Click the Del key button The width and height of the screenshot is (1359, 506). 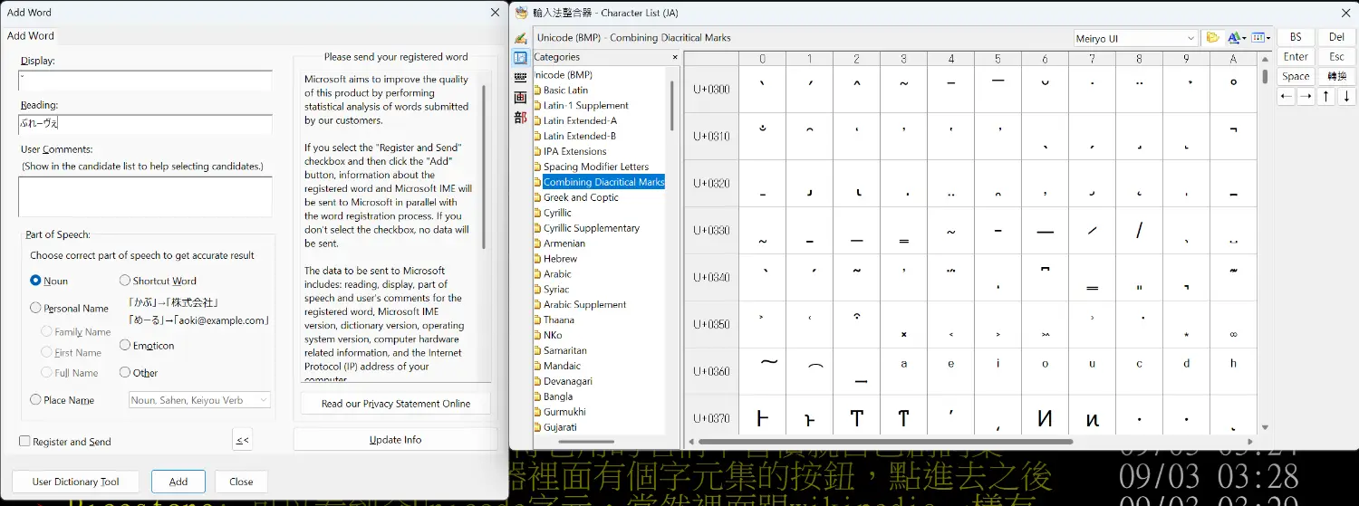point(1336,37)
